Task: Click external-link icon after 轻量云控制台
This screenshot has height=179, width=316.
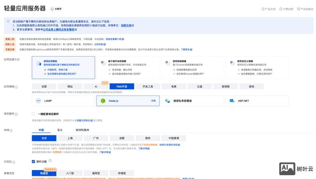Action: 92,120
